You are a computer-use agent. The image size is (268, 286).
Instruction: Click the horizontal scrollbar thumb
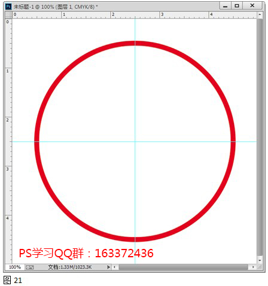click(x=184, y=267)
